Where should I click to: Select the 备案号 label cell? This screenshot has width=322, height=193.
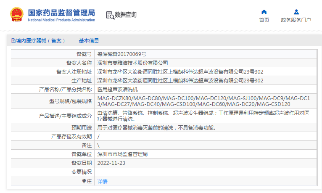click(x=53, y=54)
